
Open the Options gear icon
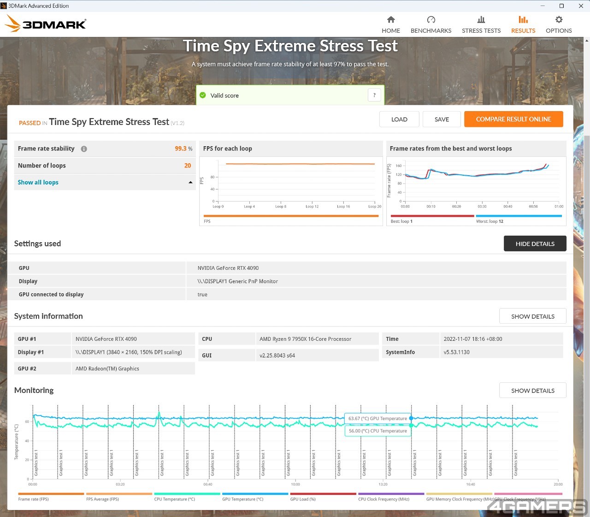pyautogui.click(x=559, y=19)
